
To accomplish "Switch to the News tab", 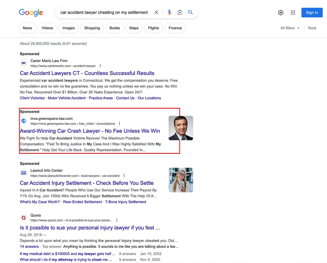I will click(27, 28).
